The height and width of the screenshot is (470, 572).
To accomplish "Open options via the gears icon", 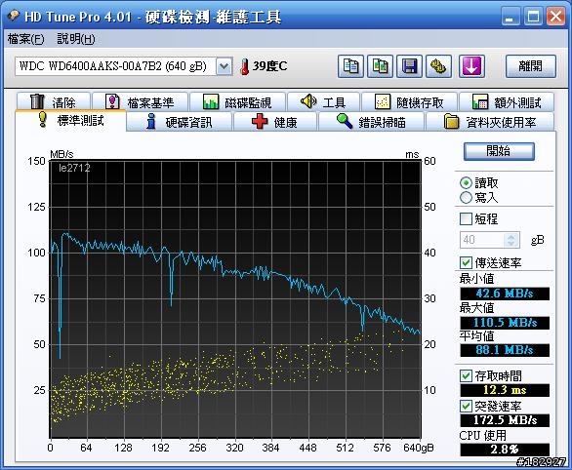I will point(438,66).
